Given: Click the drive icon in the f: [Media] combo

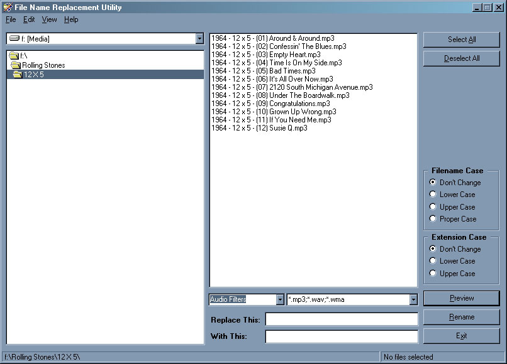Looking at the screenshot, I should [x=14, y=38].
